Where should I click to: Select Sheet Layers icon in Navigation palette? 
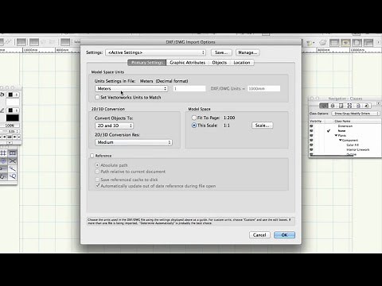click(x=341, y=106)
